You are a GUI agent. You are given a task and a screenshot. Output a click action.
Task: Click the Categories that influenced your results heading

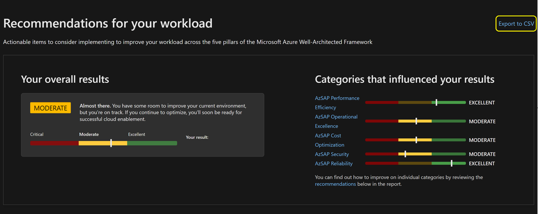point(405,80)
